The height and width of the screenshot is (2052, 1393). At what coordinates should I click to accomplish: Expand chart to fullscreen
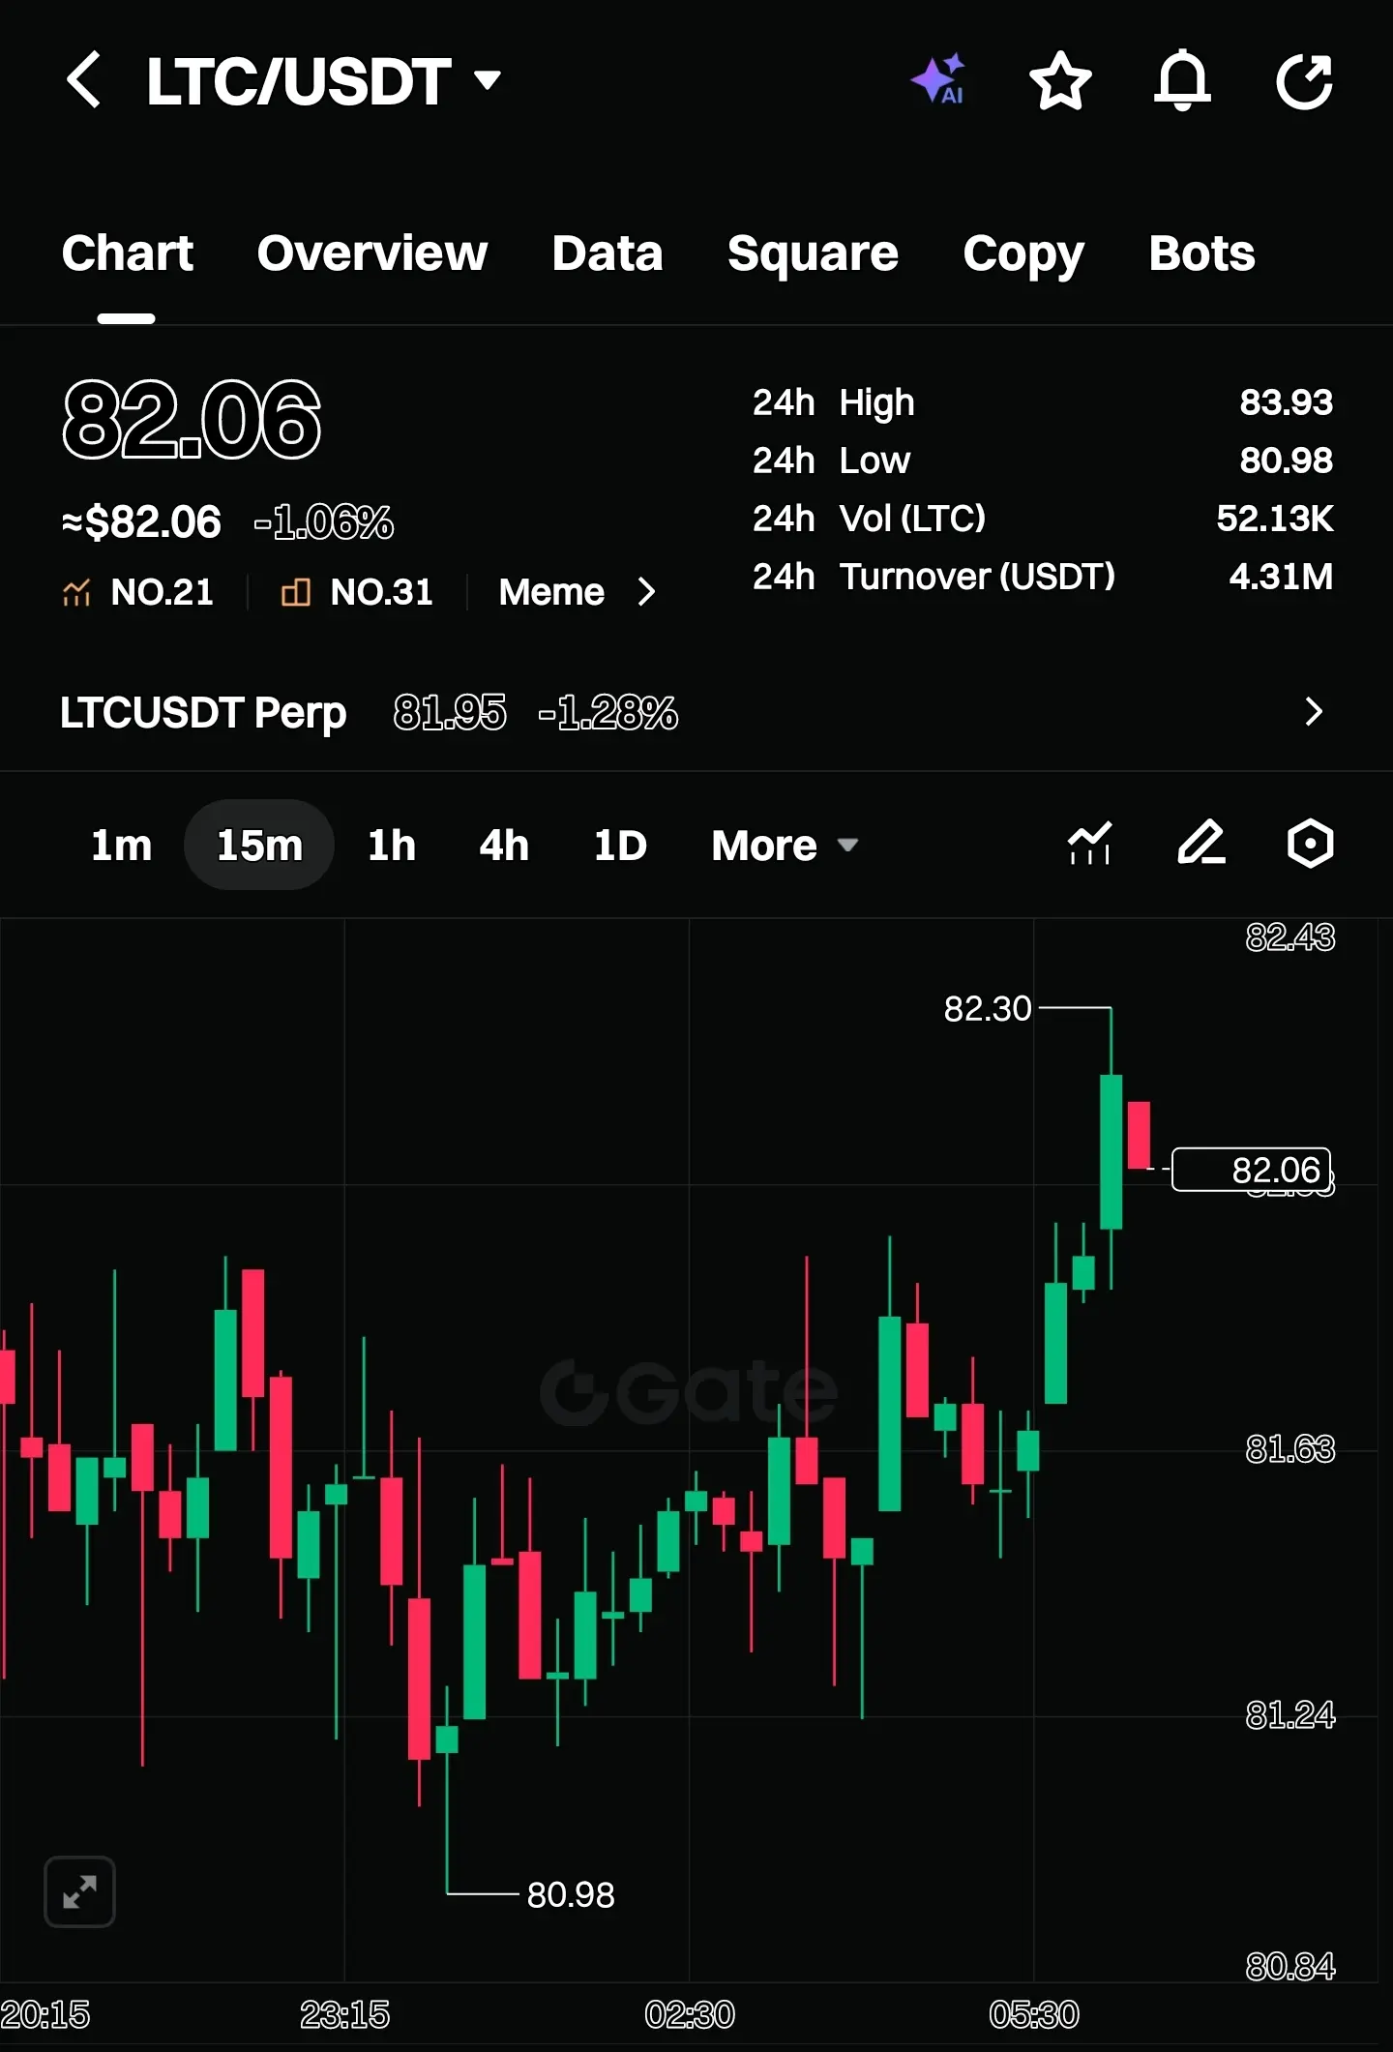(79, 1891)
